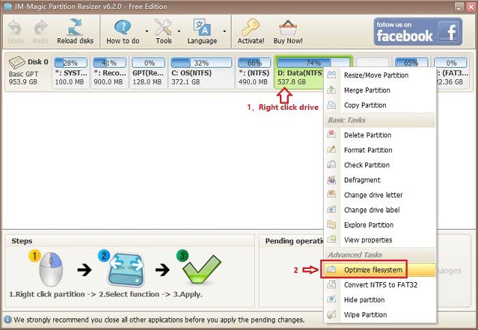
Task: Select the FAT32 partition with 0% usage
Action: click(x=452, y=72)
